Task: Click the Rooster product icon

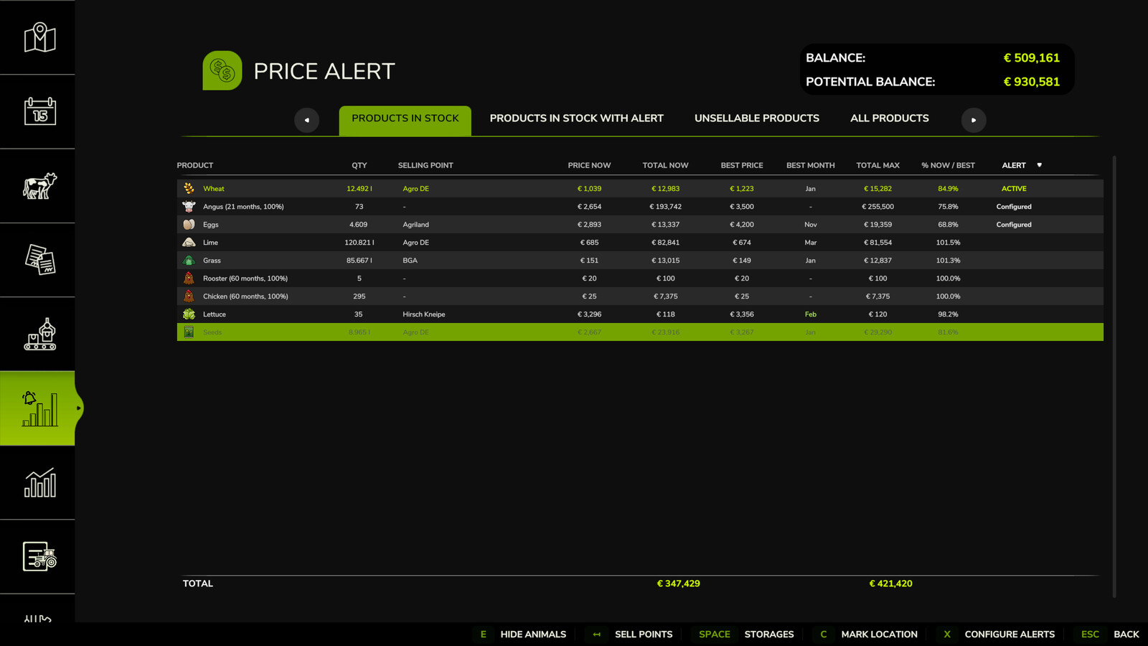Action: (x=189, y=278)
